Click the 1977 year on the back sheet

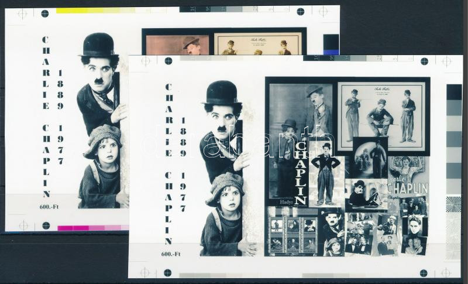[x=60, y=145]
